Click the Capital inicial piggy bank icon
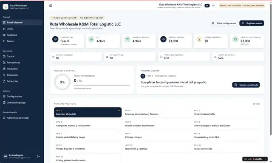 pyautogui.click(x=163, y=39)
